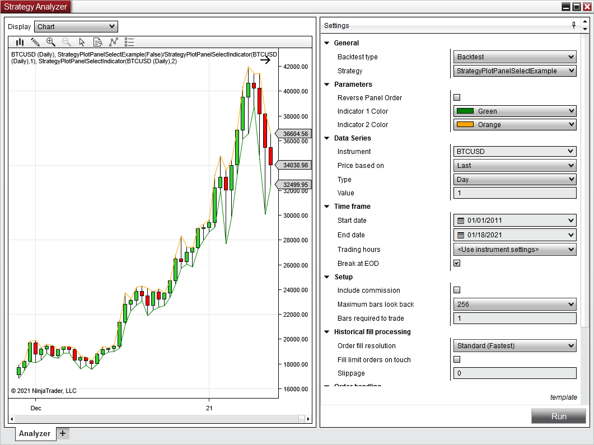Click the pin icon in Settings header
This screenshot has height=445, width=594.
[x=573, y=25]
